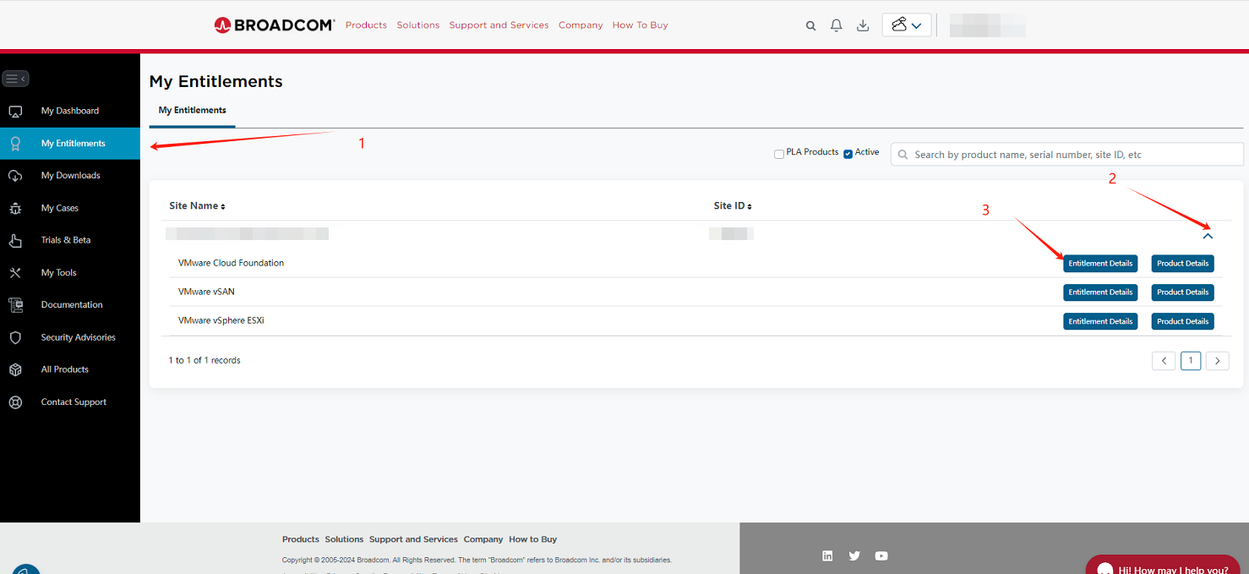Click the My Tools wrench icon
Image resolution: width=1249 pixels, height=574 pixels.
click(15, 273)
